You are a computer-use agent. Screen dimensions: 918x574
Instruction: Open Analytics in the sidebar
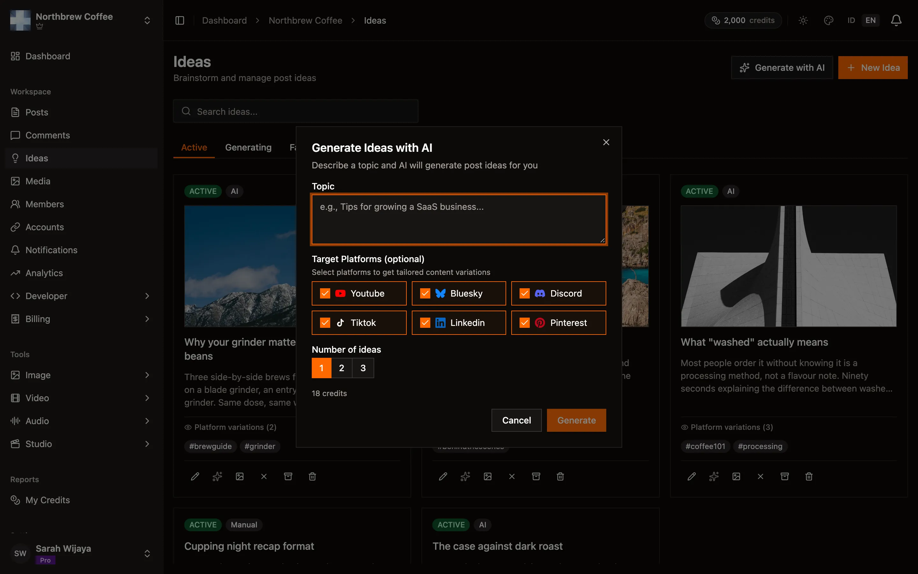click(82, 273)
